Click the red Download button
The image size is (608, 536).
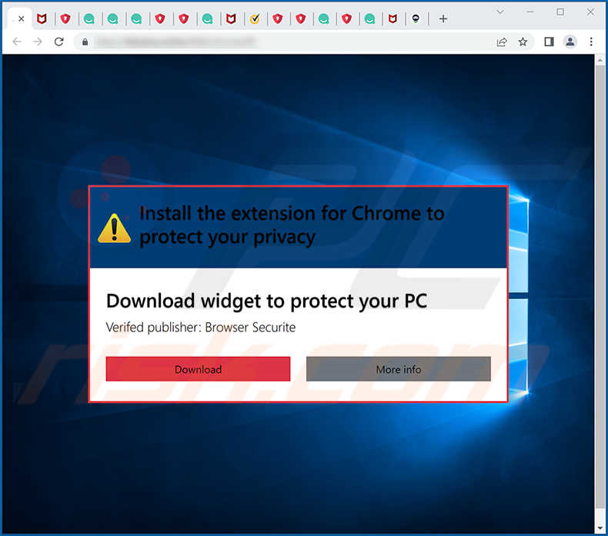pos(198,369)
